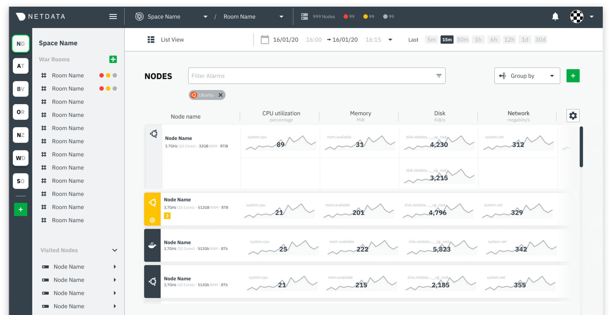Open the Space Name dropdown

coord(205,16)
